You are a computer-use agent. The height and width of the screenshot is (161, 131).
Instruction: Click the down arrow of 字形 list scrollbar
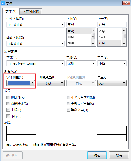(x=93, y=44)
